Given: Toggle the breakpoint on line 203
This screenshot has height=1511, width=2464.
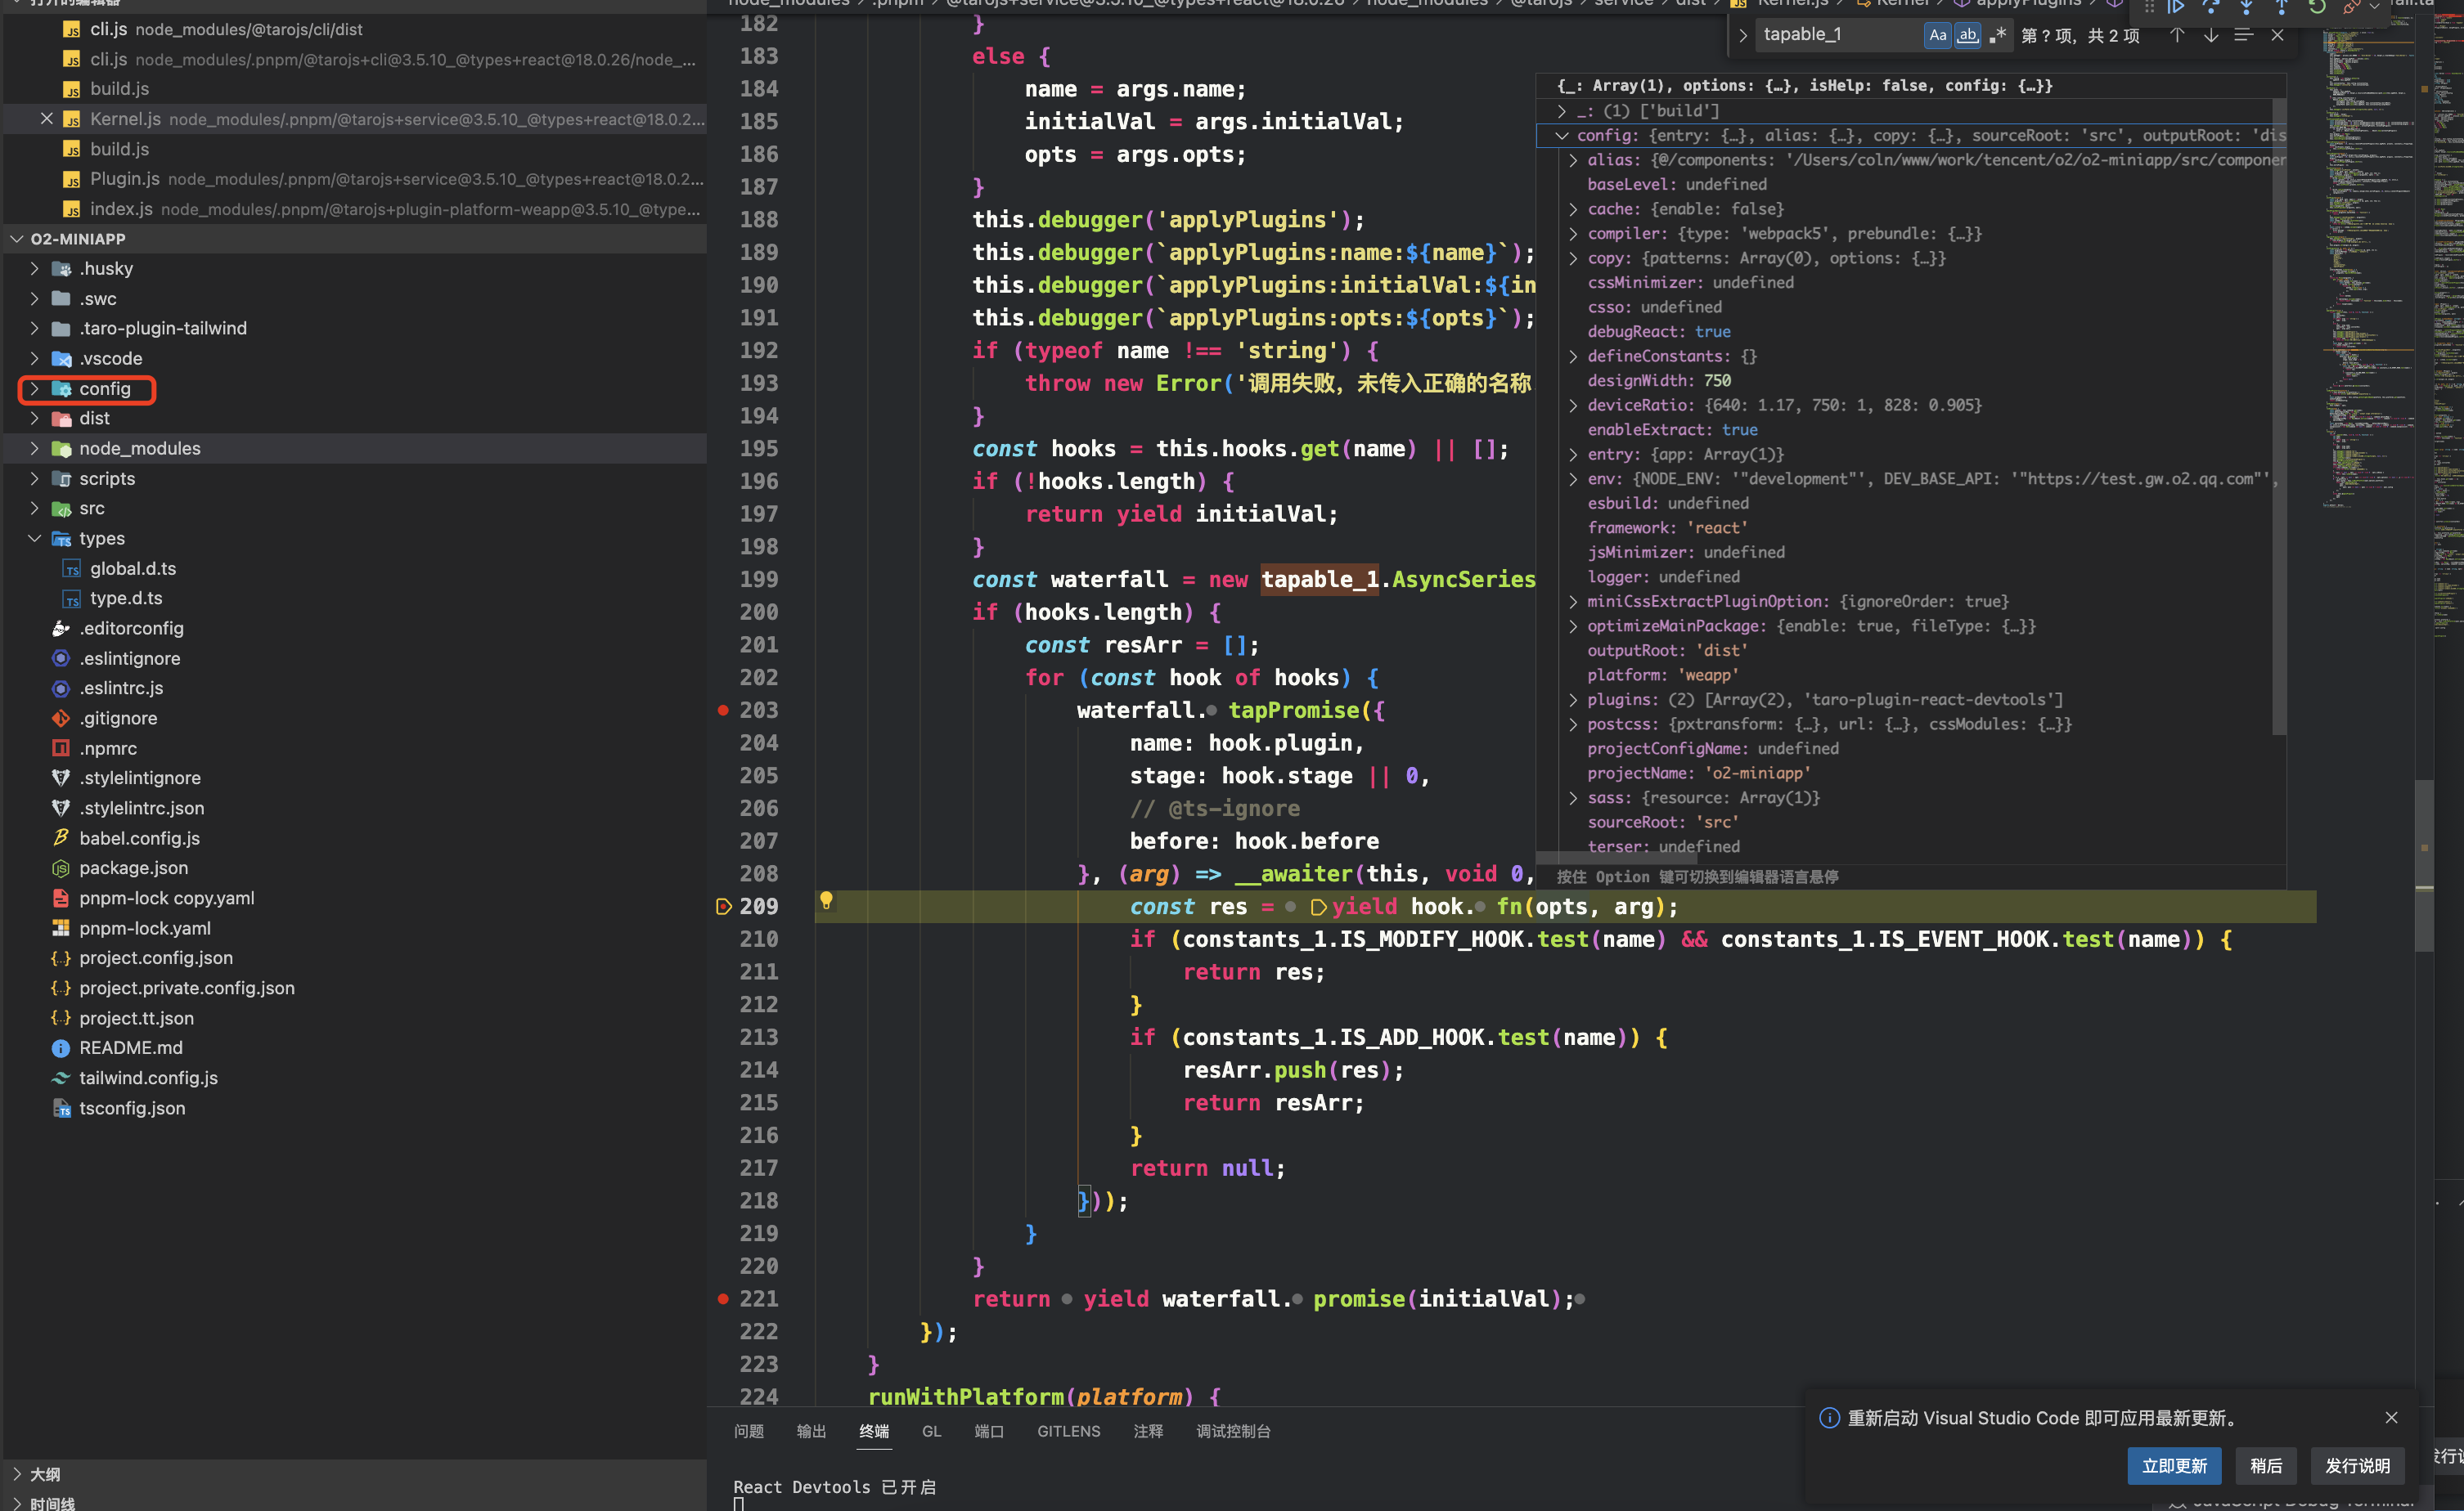Looking at the screenshot, I should tap(723, 711).
